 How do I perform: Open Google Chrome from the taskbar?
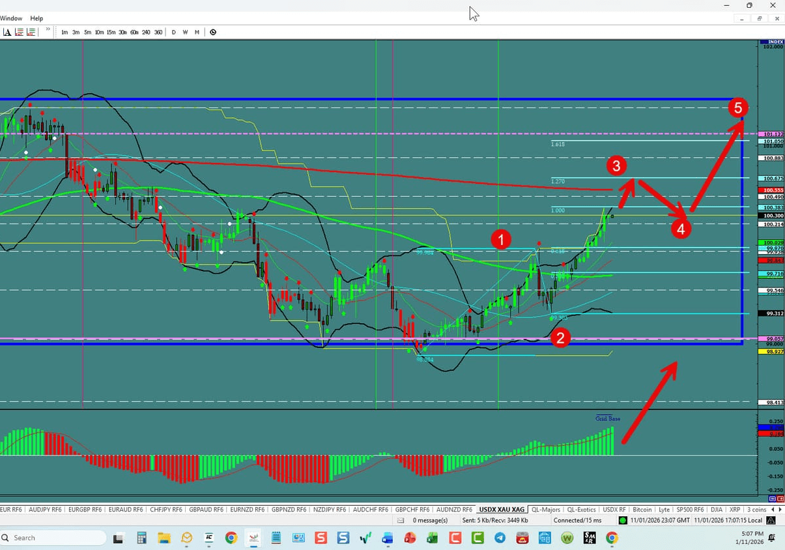(231, 538)
